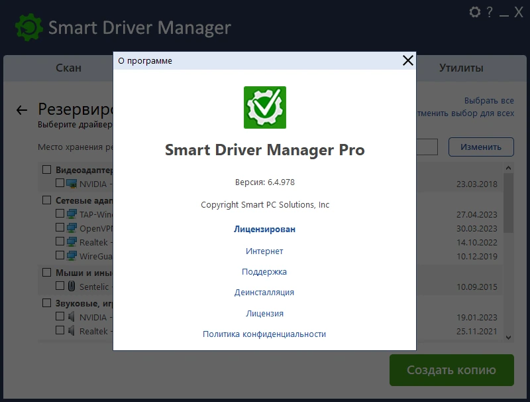The height and width of the screenshot is (402, 530).
Task: Click the driver list scroll up arrow
Action: click(x=508, y=168)
